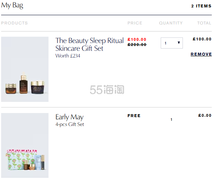Click the 4-pcs Gift Set subtitle

(70, 125)
